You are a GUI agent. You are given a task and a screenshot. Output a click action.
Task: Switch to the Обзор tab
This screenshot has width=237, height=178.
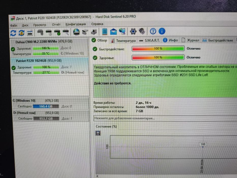point(100,40)
